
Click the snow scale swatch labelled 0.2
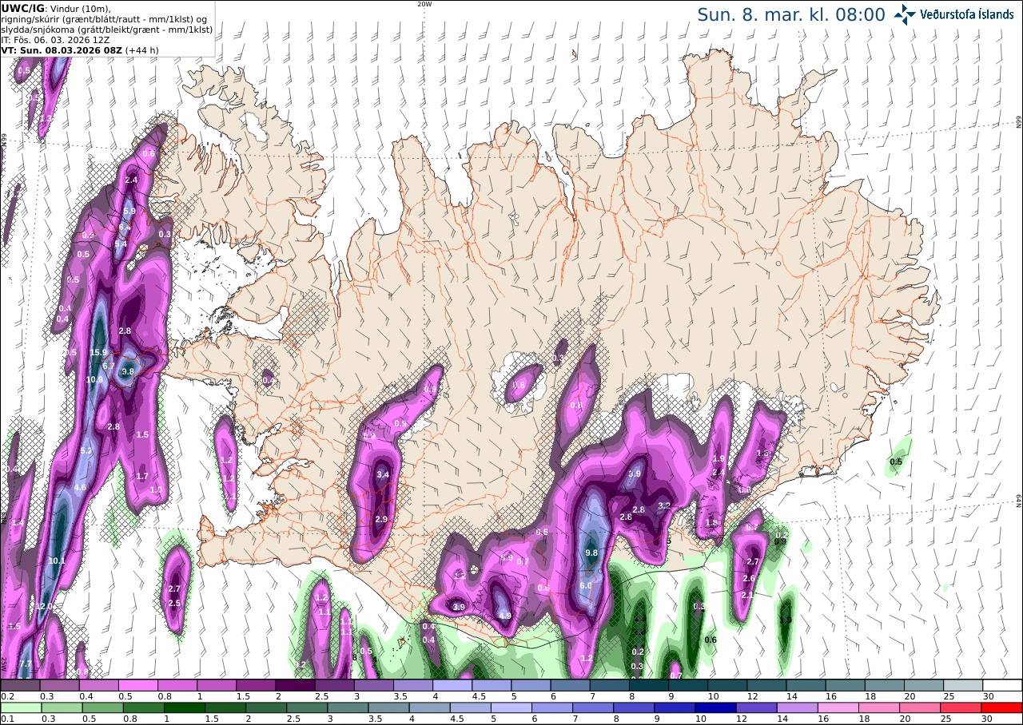(x=20, y=685)
